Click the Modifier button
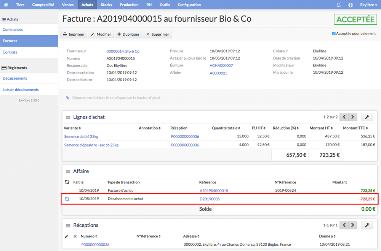Image resolution: width=381 pixels, height=251 pixels. 101,35
